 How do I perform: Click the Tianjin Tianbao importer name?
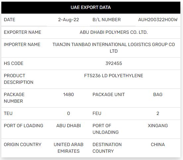[114, 48]
